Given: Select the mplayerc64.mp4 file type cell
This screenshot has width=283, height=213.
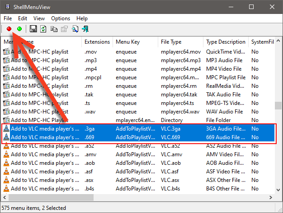Looking at the screenshot, I should click(x=181, y=69).
